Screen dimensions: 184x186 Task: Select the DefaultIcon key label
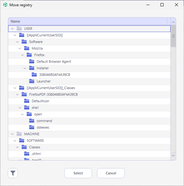pyautogui.click(x=41, y=101)
